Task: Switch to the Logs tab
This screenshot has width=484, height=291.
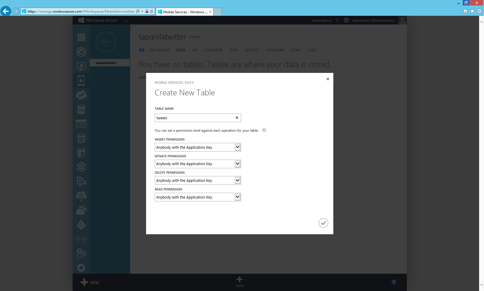Action: (312, 50)
